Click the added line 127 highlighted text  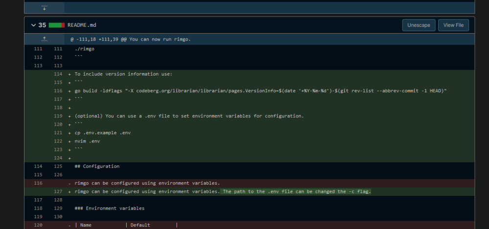(296, 191)
